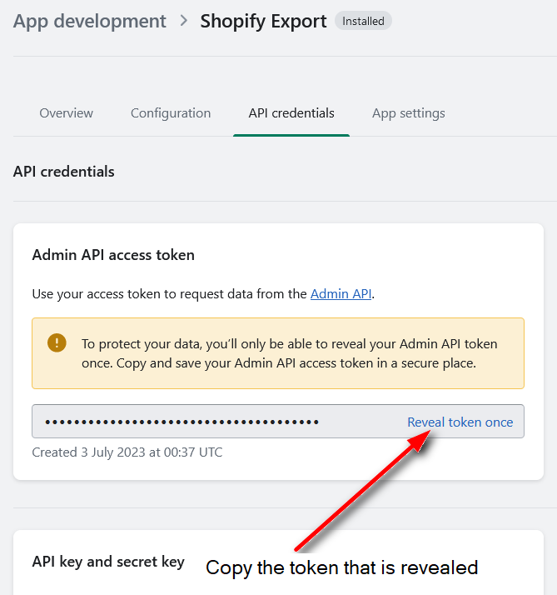Screen dimensions: 557x595
Task: Open the App settings tab
Action: (x=408, y=113)
